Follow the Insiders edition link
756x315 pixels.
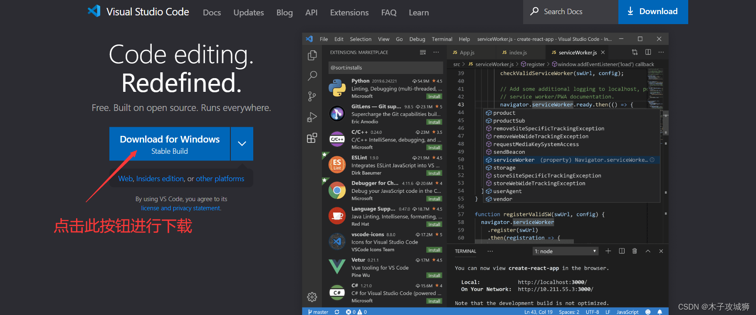(x=160, y=179)
